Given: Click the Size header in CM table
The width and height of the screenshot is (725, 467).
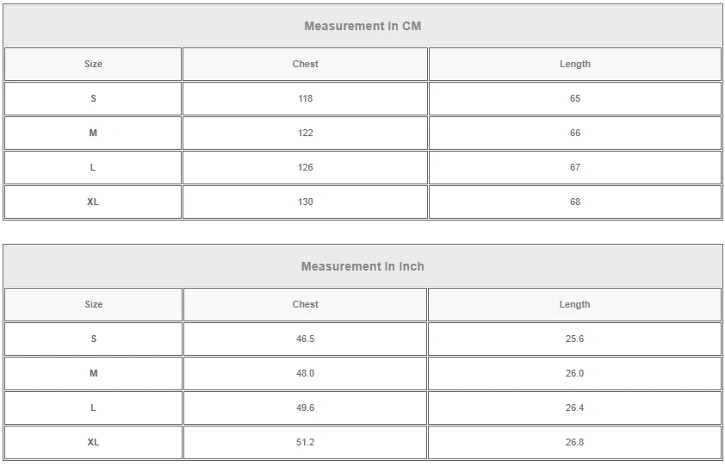Looking at the screenshot, I should (93, 64).
